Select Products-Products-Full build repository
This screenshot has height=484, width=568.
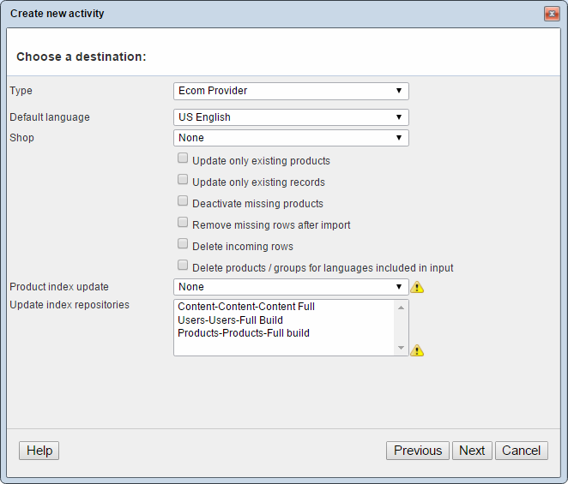(243, 333)
